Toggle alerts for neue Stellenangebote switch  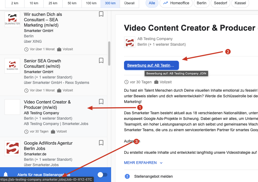pos(102,174)
